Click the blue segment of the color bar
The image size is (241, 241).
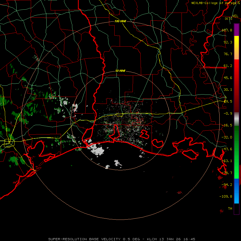(236, 191)
